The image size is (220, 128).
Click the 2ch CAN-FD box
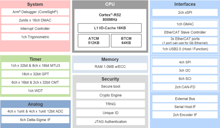pos(185,87)
